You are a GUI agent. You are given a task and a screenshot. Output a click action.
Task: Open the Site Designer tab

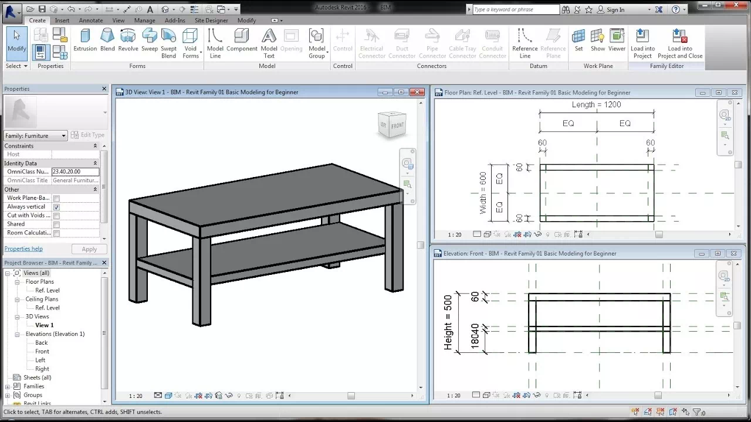pos(211,20)
